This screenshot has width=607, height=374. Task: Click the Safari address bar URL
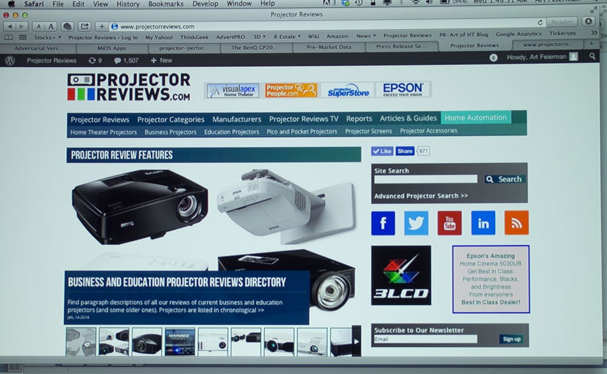click(157, 27)
